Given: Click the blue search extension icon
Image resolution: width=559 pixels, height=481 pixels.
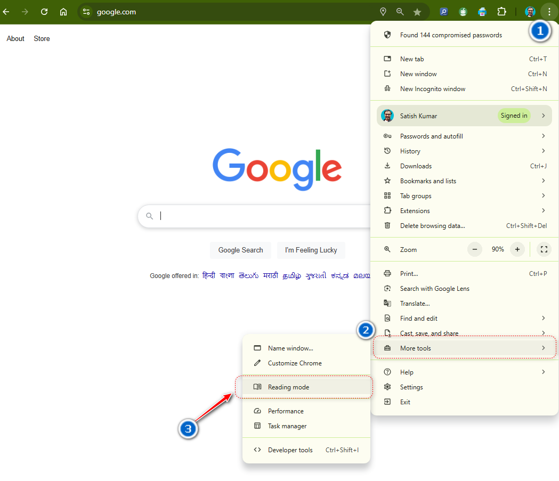Looking at the screenshot, I should click(443, 12).
